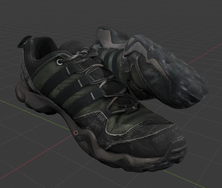Click the red-white 3D cursor circle
This screenshot has height=188, width=222.
pos(76,133)
